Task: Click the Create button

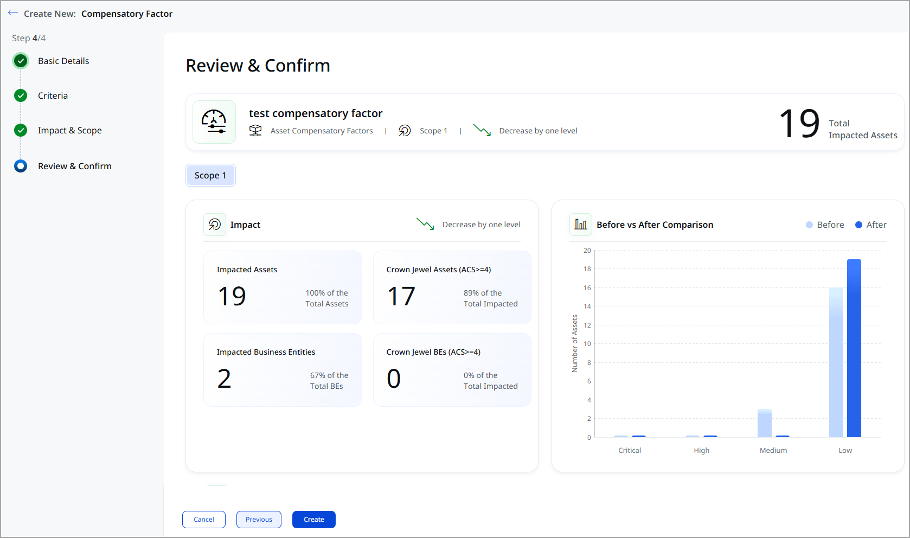Action: 313,519
